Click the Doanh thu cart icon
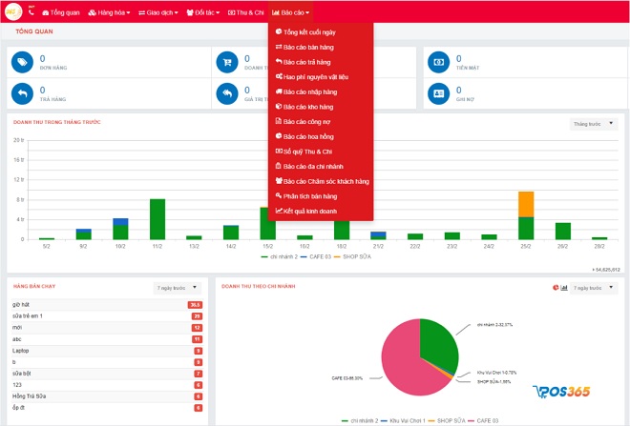Image resolution: width=630 pixels, height=426 pixels. [x=227, y=62]
